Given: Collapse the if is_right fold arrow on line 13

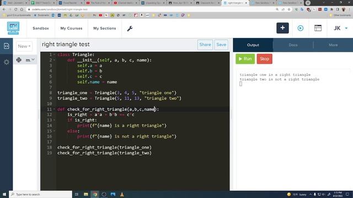Looking at the screenshot, I should point(54,120).
